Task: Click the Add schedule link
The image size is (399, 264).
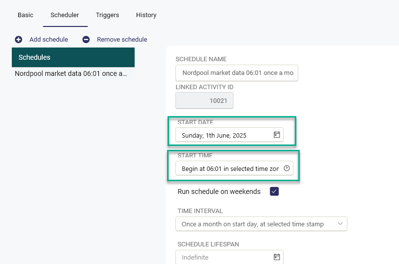Action: click(49, 40)
